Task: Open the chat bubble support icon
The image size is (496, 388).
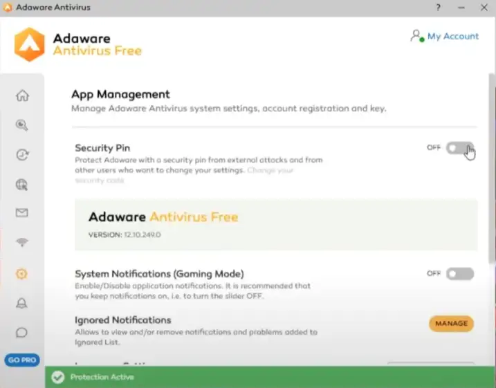Action: (x=22, y=333)
